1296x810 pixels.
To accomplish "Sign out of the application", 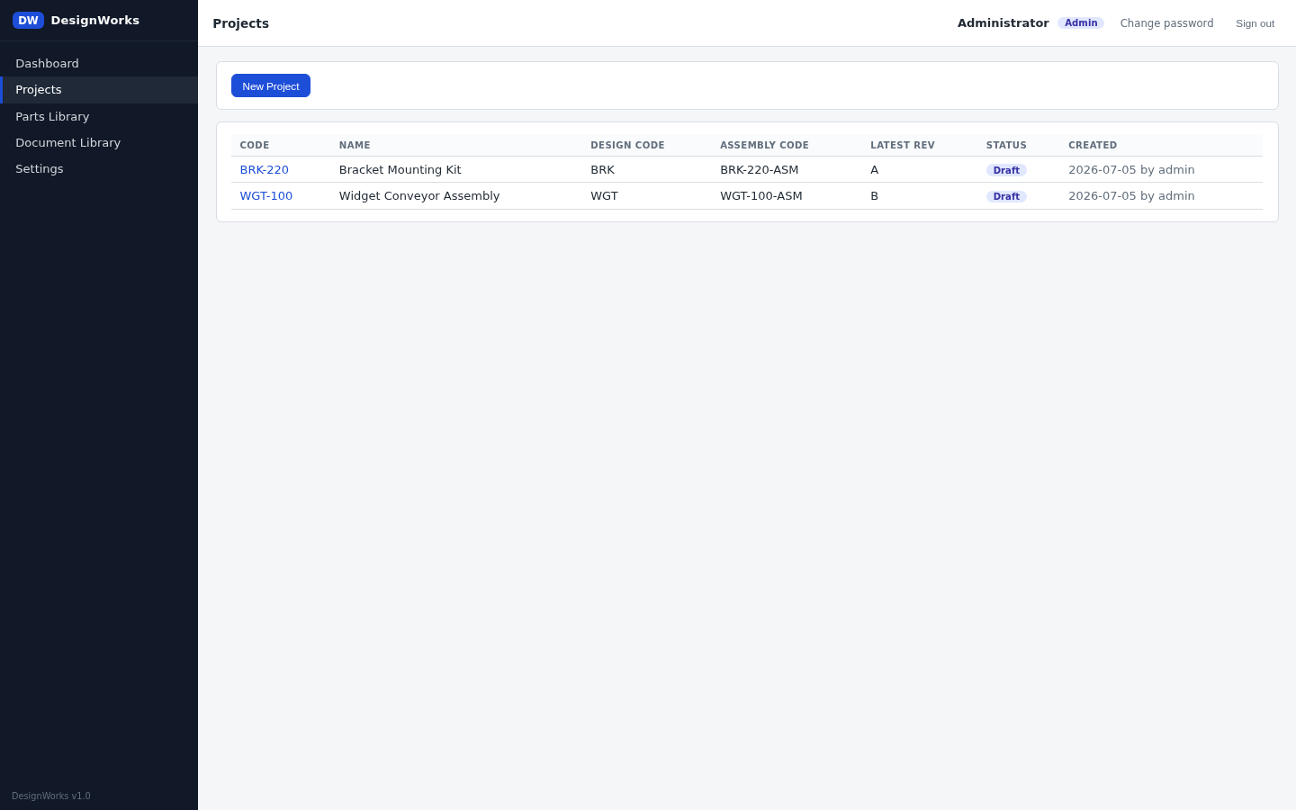I will pyautogui.click(x=1255, y=23).
